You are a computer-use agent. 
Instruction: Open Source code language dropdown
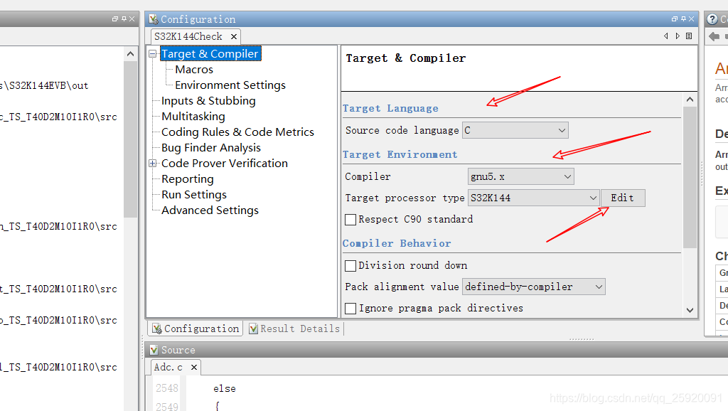tap(515, 131)
